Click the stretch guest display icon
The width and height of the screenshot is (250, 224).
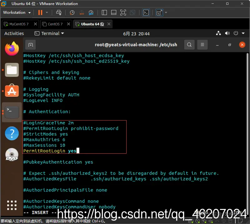(159, 13)
